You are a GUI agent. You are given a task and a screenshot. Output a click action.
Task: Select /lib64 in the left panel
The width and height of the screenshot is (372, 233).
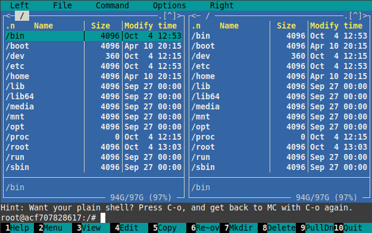pyautogui.click(x=93, y=96)
